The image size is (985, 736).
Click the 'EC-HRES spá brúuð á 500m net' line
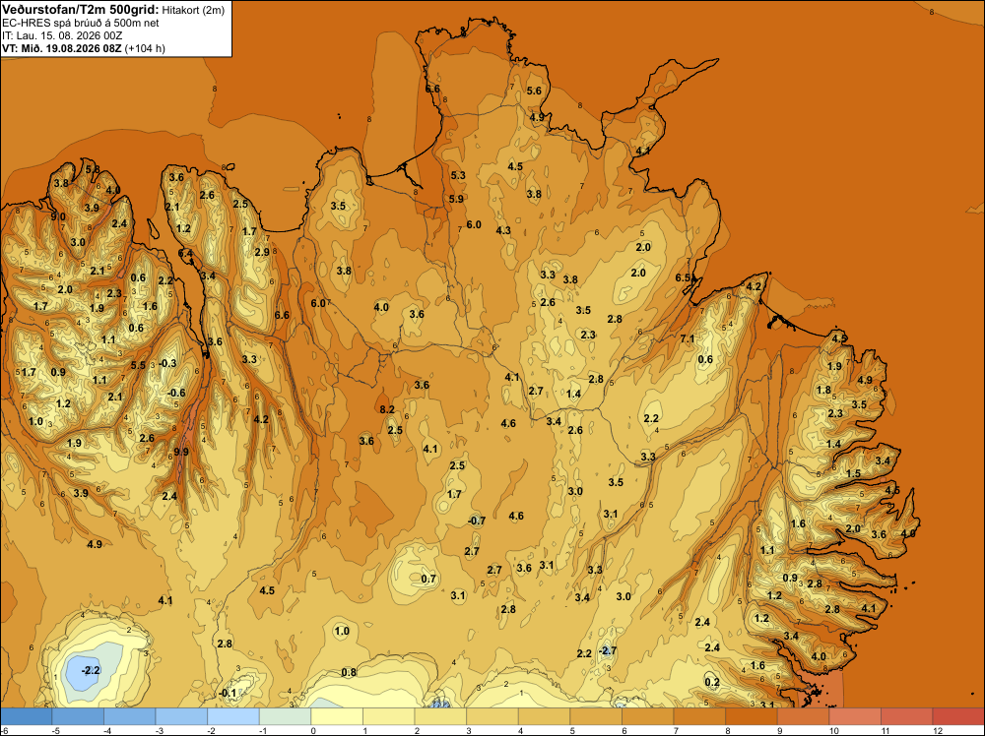click(x=81, y=24)
